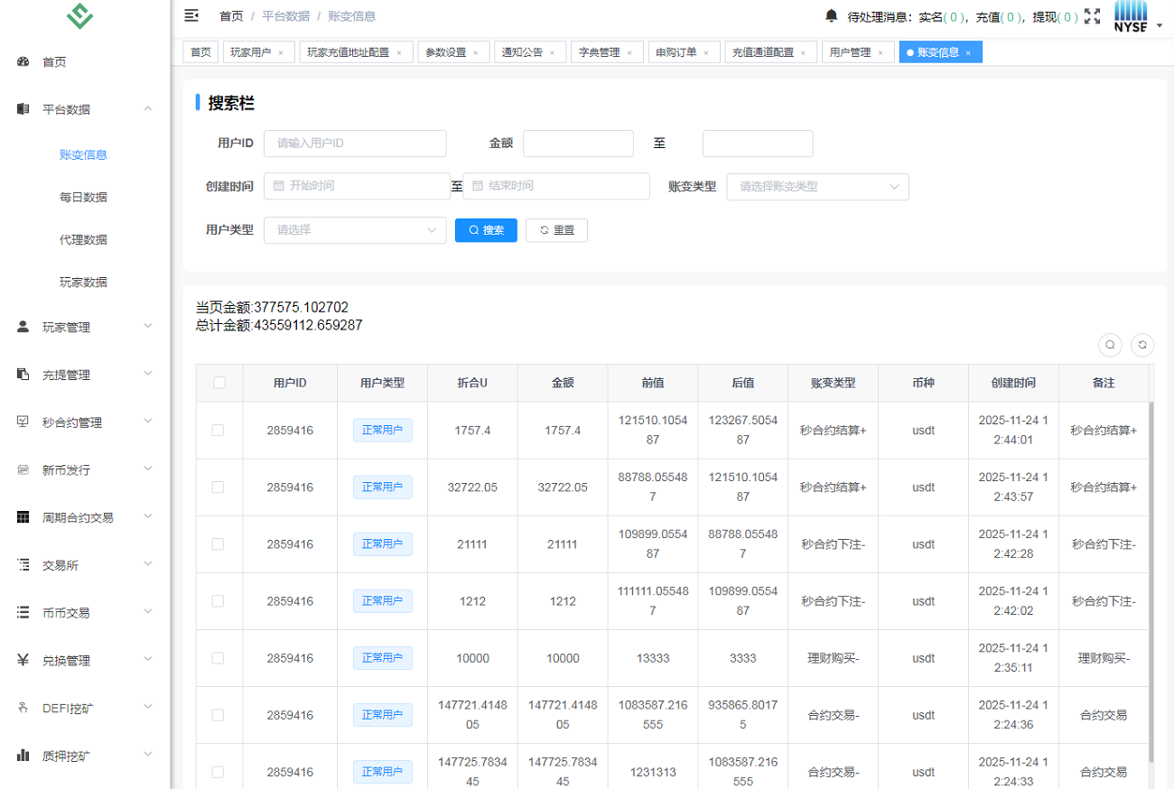Tick the checkbox for 理财购买- row
This screenshot has height=789, width=1174.
point(218,658)
